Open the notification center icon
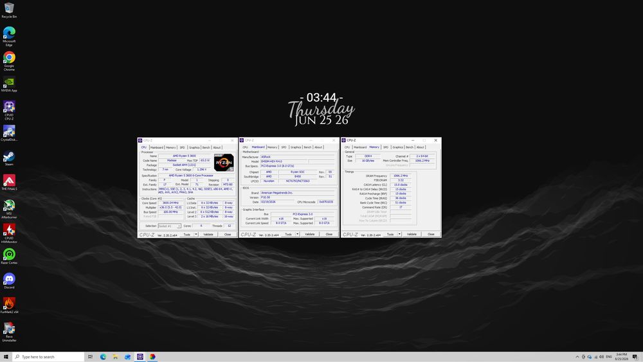 635,357
